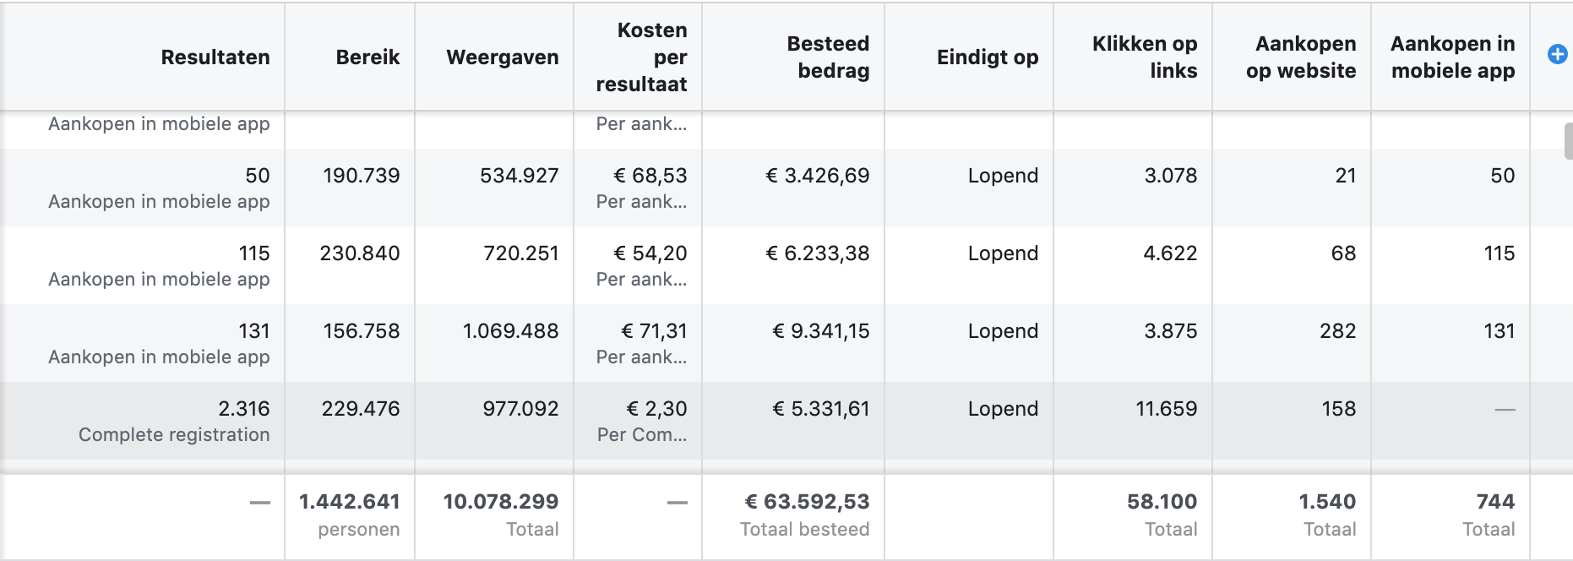Click the 1.069.488 impressions cell
This screenshot has height=561, width=1573.
(510, 331)
